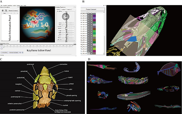Click the upper circular button left of the timeline

tap(1, 46)
